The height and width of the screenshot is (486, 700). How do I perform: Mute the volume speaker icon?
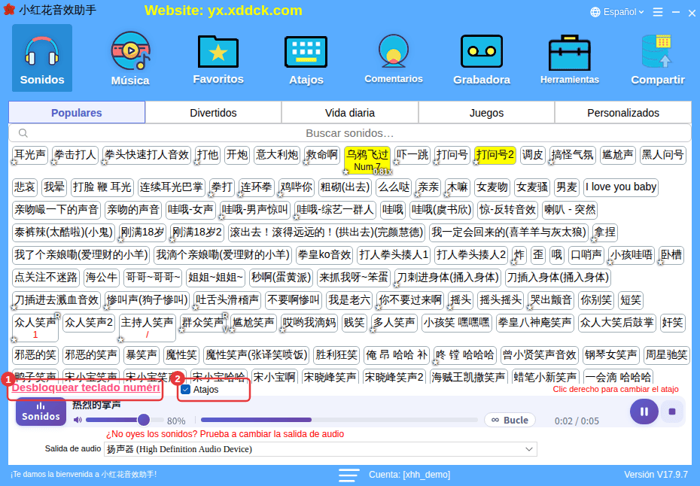[78, 420]
